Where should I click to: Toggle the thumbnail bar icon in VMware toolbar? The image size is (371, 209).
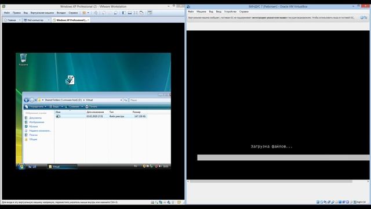tap(130, 13)
